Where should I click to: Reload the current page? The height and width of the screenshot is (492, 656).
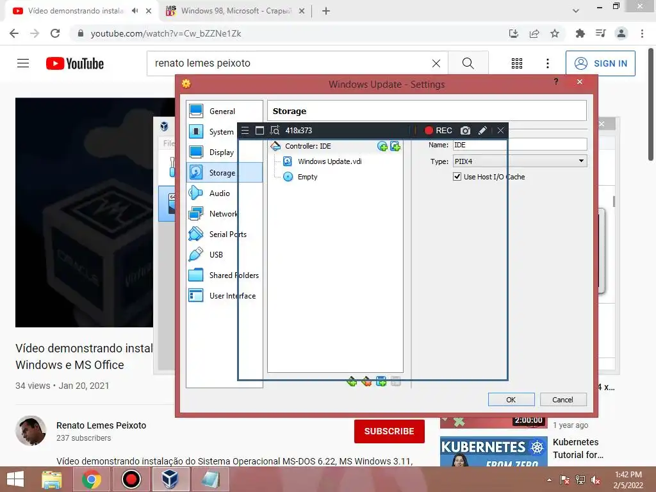pos(55,33)
